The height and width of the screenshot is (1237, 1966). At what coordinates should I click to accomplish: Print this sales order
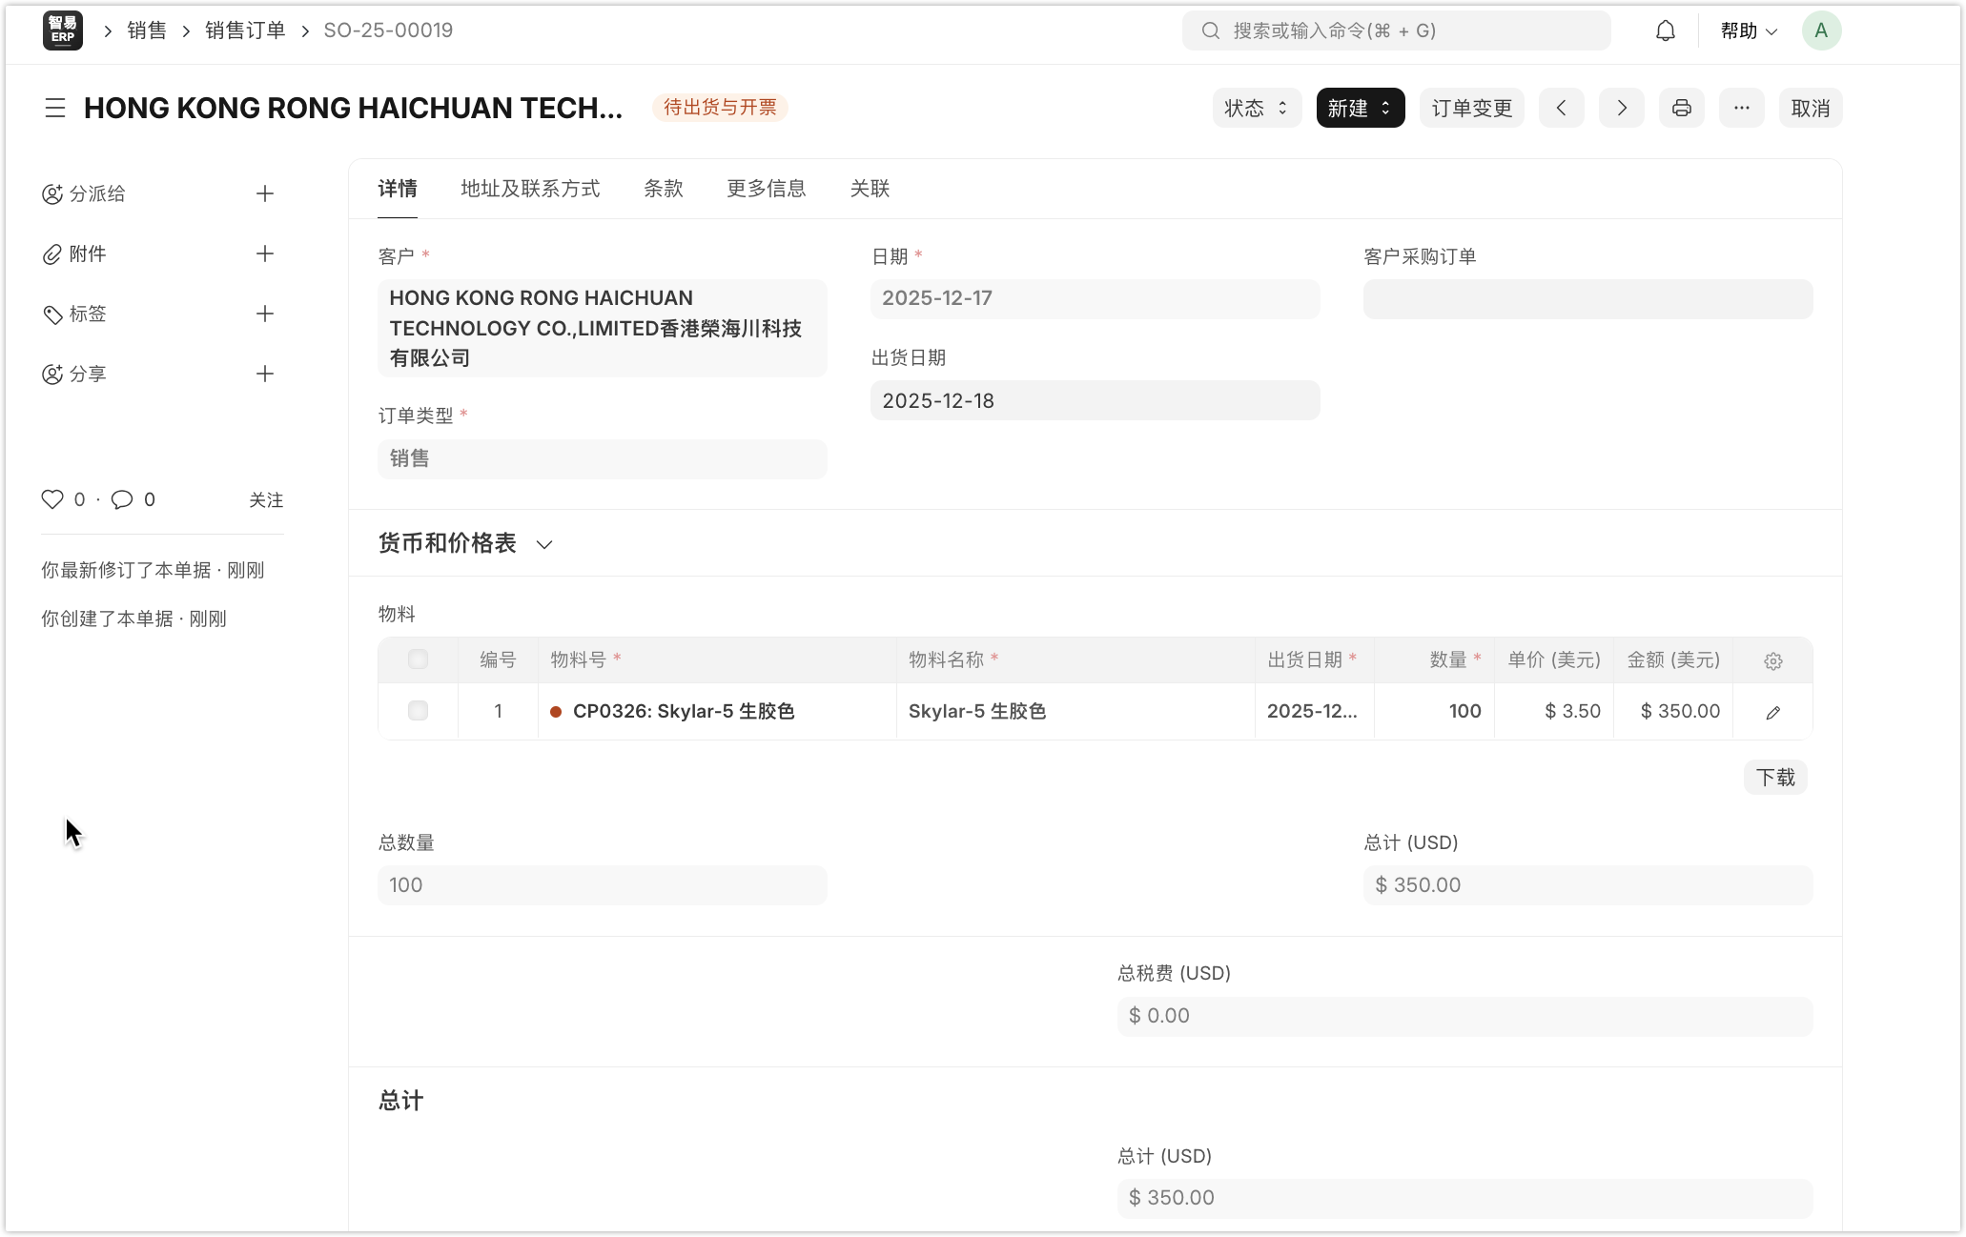1681,108
